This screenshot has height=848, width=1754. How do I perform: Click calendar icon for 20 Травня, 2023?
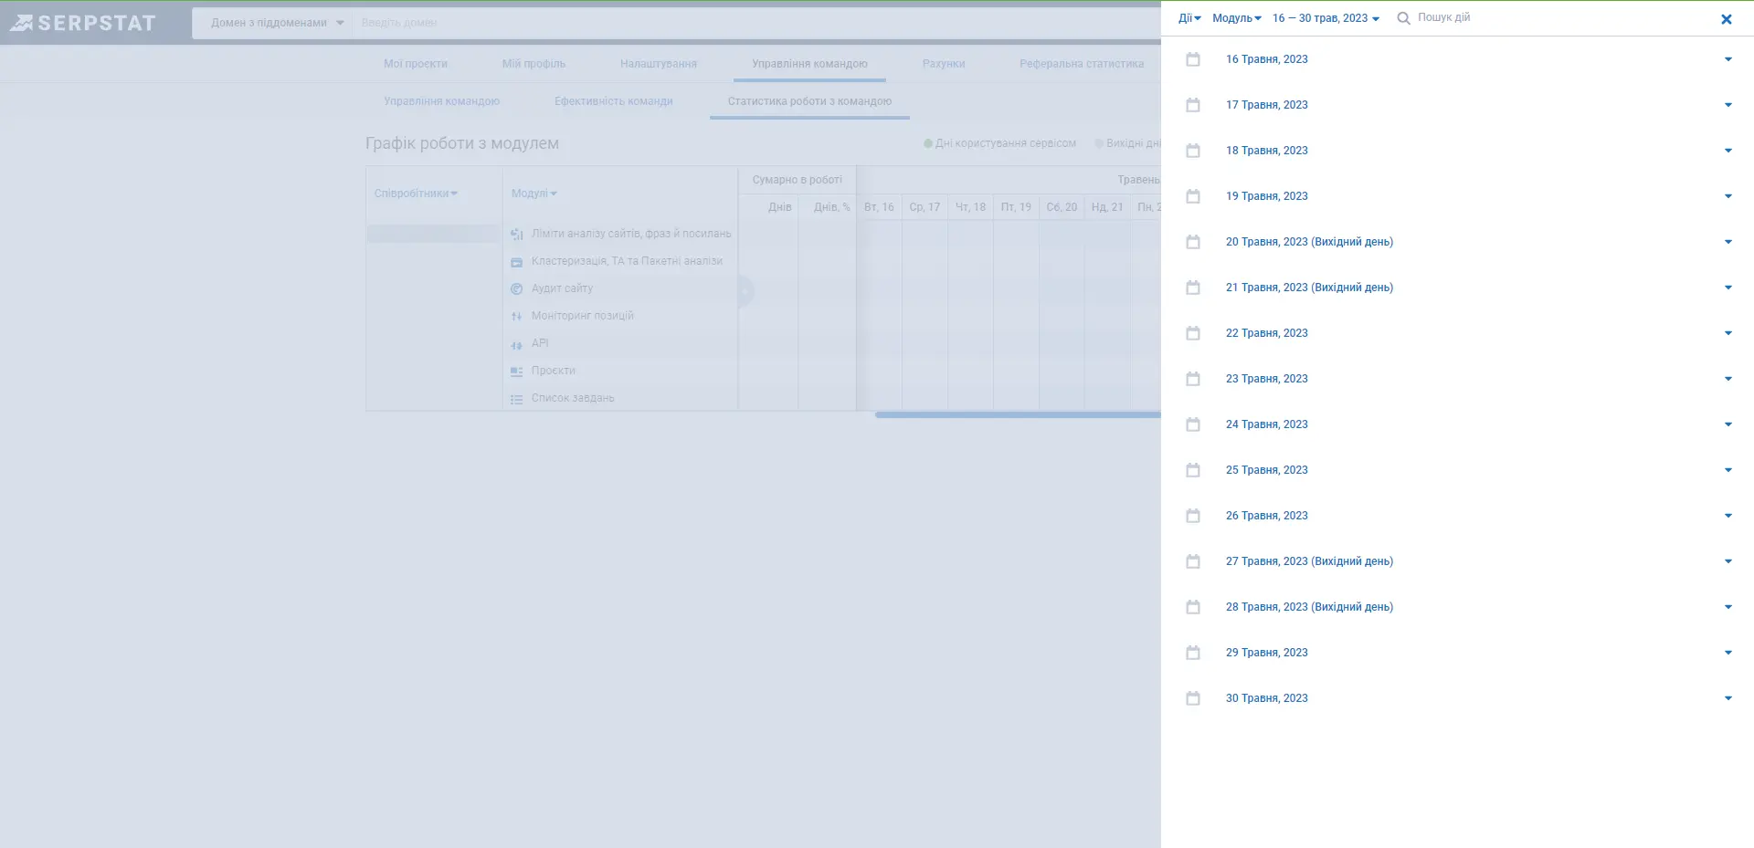point(1193,242)
